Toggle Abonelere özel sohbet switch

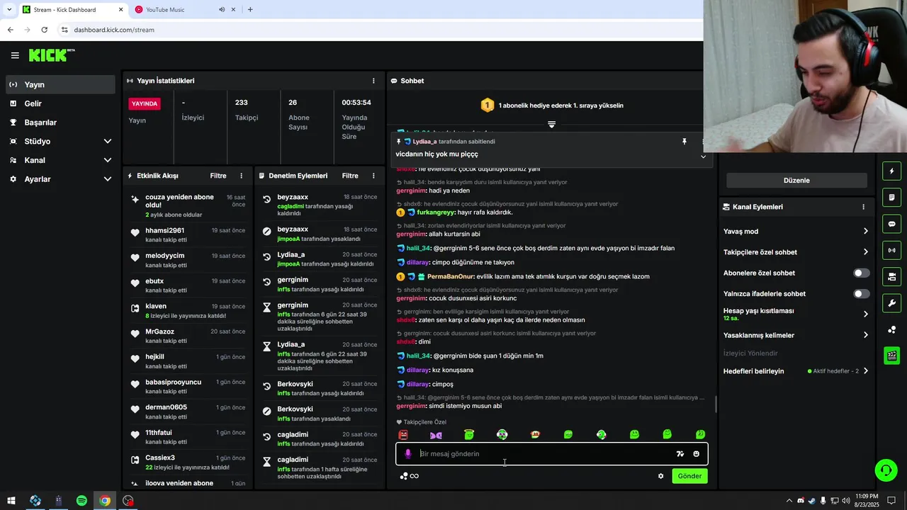pos(862,273)
